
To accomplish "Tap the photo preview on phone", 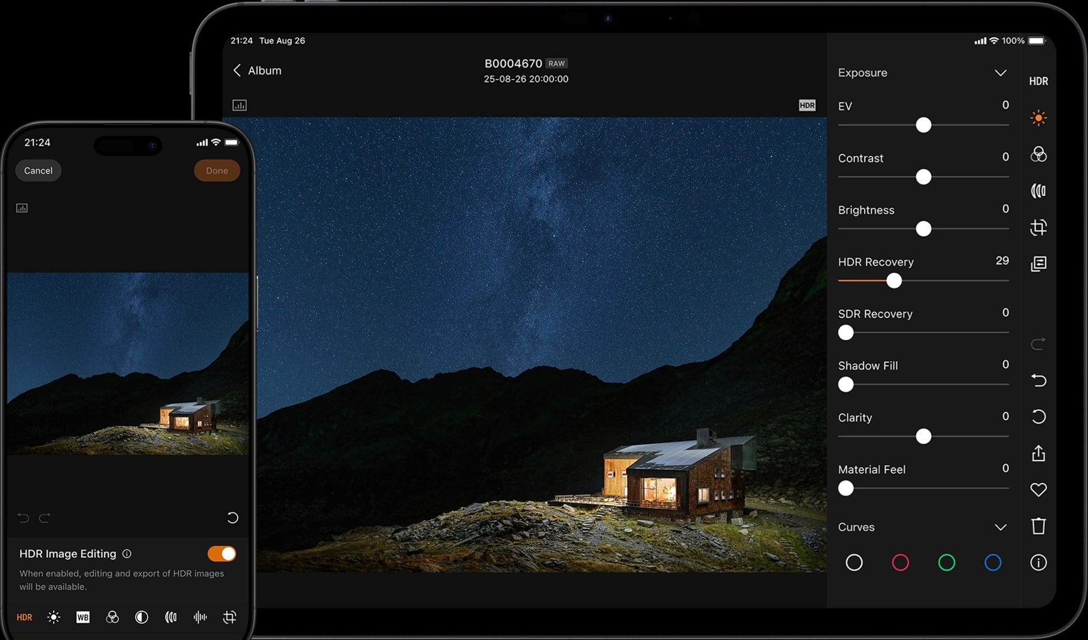I will click(x=128, y=363).
